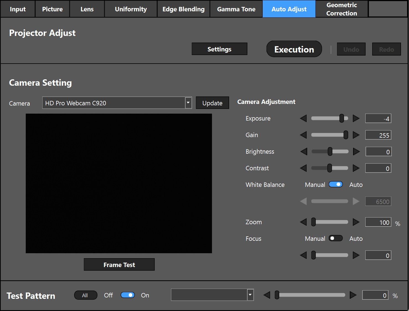Turn off the Test Pattern toggle
Image resolution: width=409 pixels, height=311 pixels.
(128, 295)
